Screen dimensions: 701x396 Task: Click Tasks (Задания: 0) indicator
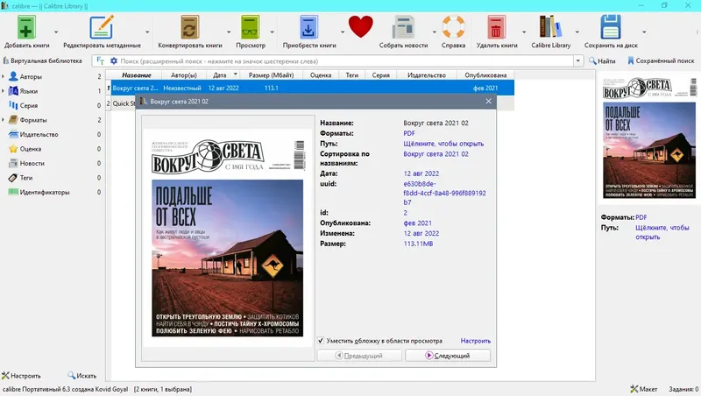683,389
